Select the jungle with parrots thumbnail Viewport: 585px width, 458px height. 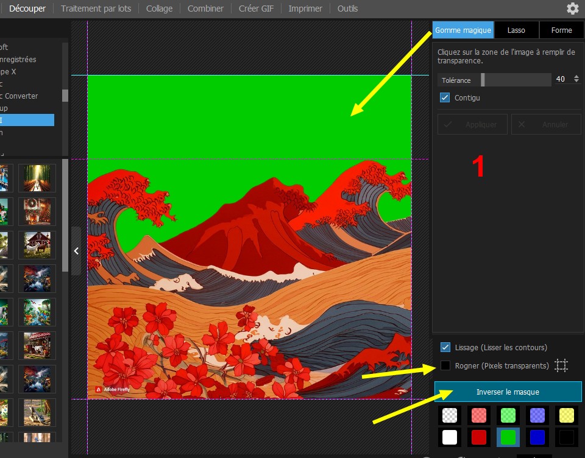pos(37,312)
